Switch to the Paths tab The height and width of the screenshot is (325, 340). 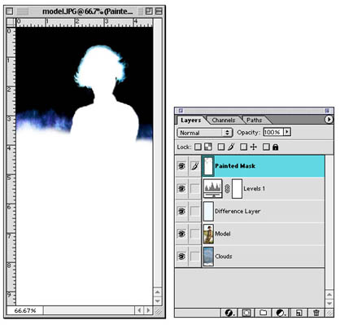tap(254, 120)
